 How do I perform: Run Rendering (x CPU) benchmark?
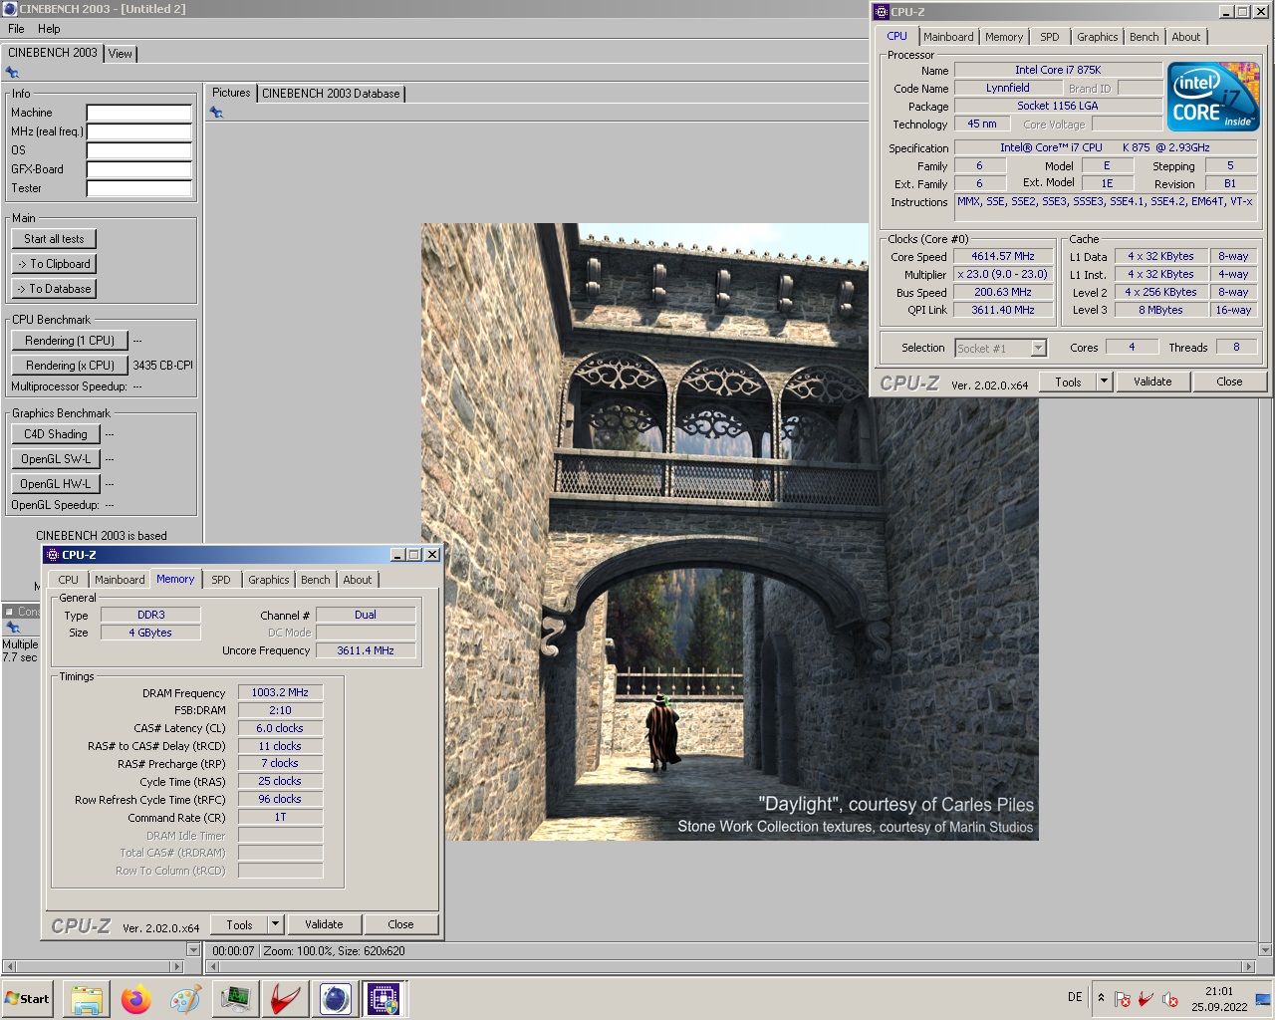pyautogui.click(x=70, y=366)
